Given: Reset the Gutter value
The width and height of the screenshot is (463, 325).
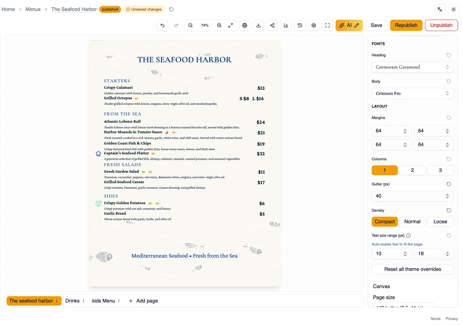Looking at the screenshot, I should pos(449,184).
